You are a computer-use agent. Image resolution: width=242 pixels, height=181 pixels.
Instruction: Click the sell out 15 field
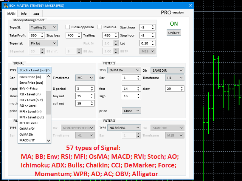point(83,103)
